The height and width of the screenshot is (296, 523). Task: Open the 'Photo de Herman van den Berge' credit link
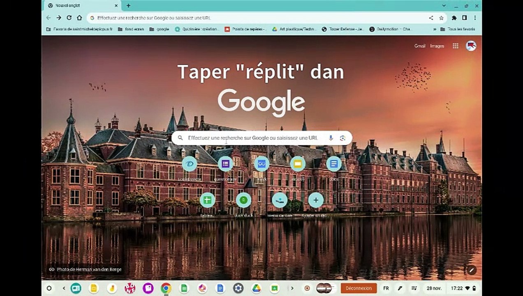85,270
